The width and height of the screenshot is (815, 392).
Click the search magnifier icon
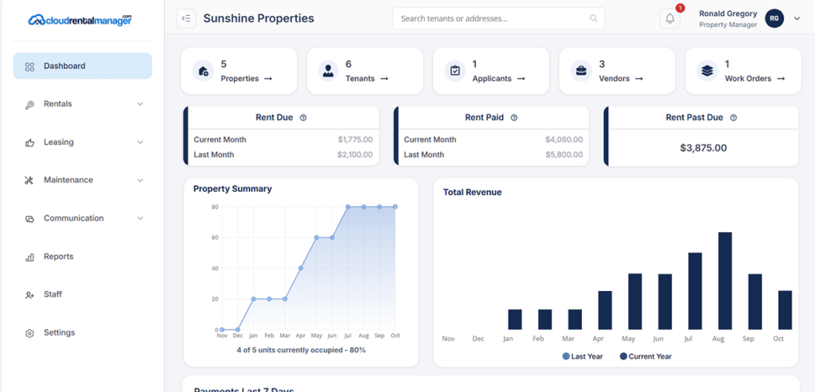point(594,19)
